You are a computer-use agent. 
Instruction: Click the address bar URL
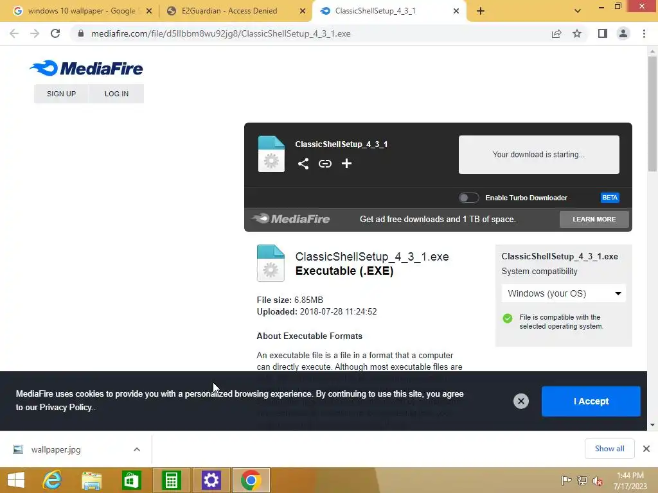point(221,33)
